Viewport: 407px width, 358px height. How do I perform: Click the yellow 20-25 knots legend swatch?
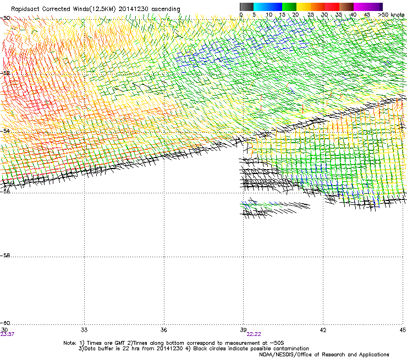(x=304, y=7)
